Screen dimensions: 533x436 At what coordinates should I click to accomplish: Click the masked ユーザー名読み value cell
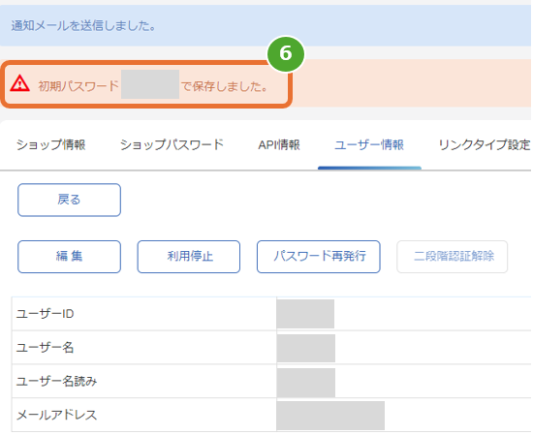coord(306,383)
